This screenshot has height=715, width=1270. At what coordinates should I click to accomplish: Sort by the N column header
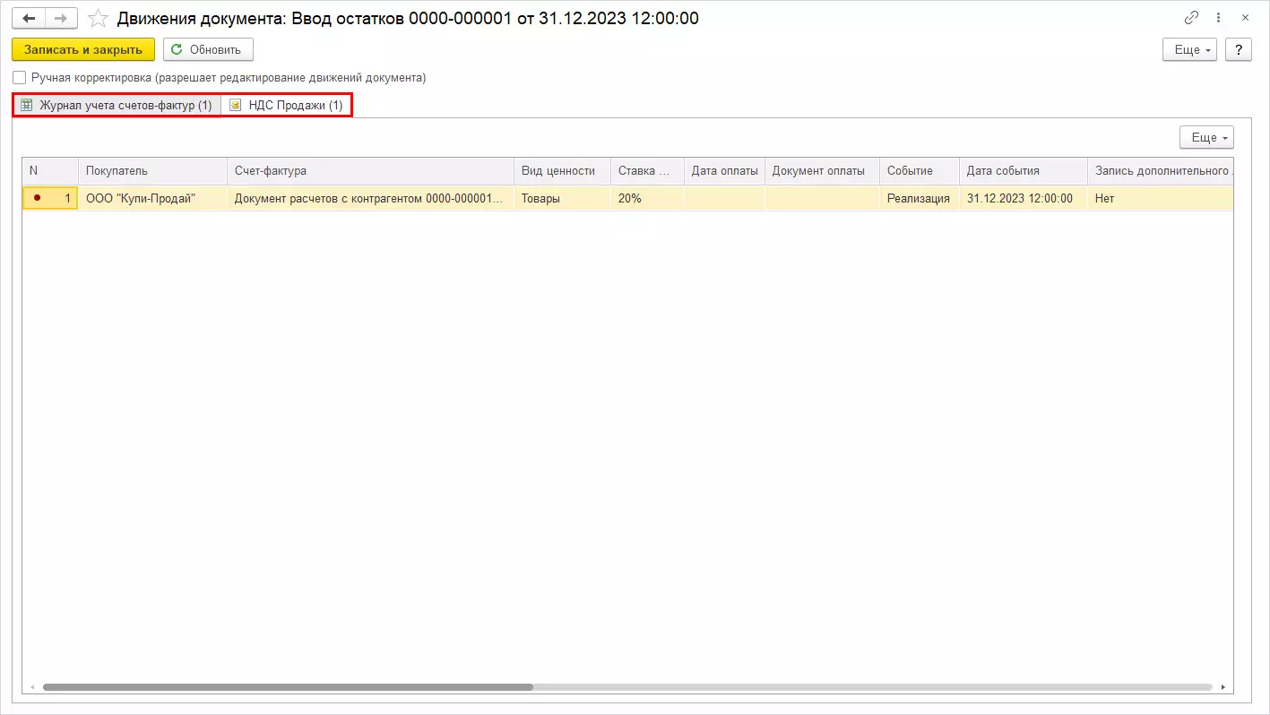click(x=50, y=171)
